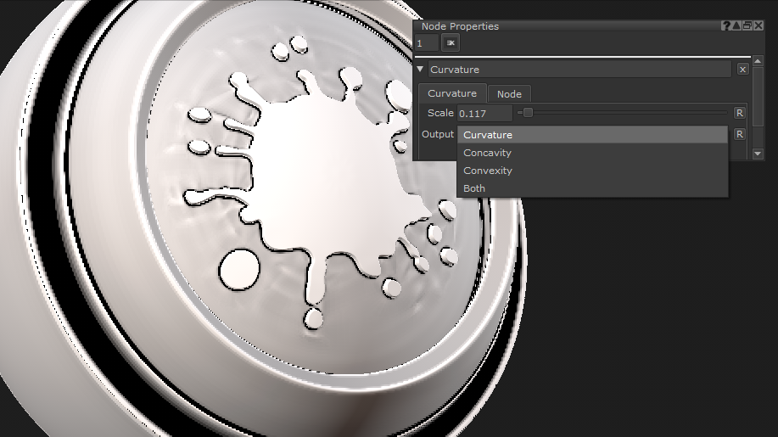Reset the Scale value with R button
Screen dimensions: 778x437
point(739,113)
